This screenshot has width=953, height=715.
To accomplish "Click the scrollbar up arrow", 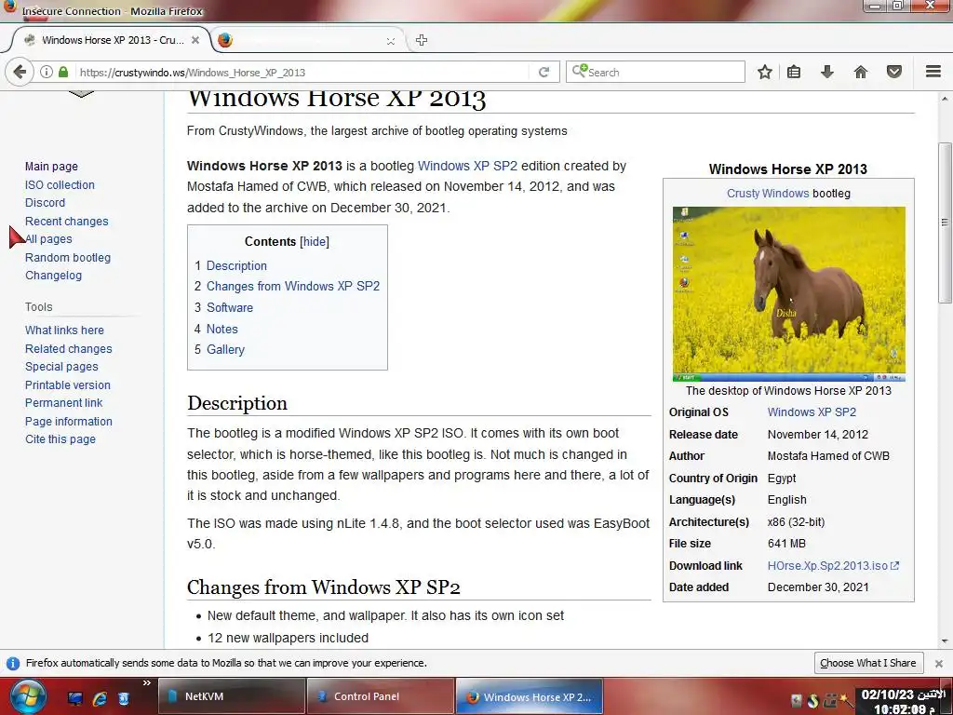I will pos(945,99).
